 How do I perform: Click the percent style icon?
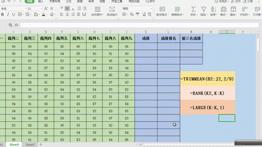132,15
